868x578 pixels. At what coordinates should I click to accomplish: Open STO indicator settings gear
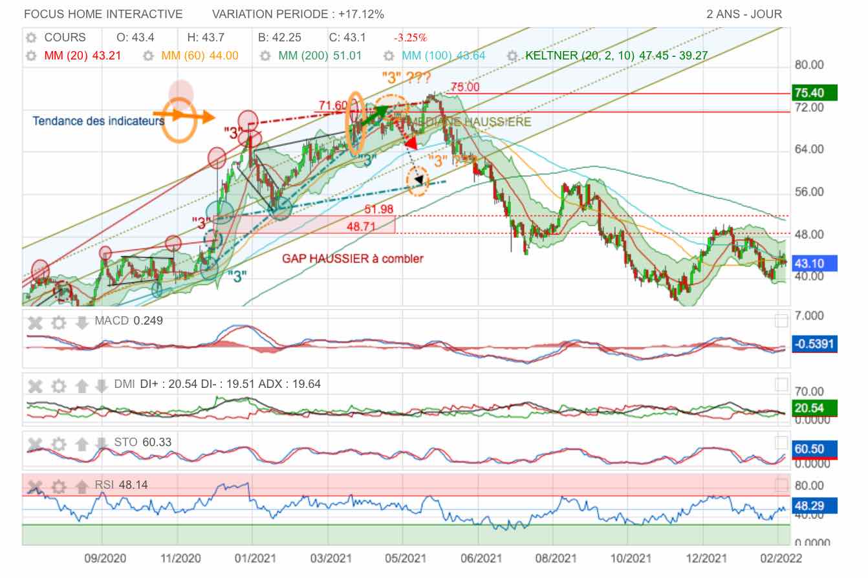click(59, 444)
